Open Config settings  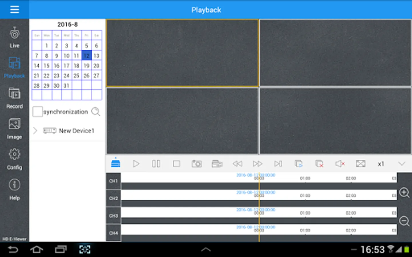[x=14, y=159]
